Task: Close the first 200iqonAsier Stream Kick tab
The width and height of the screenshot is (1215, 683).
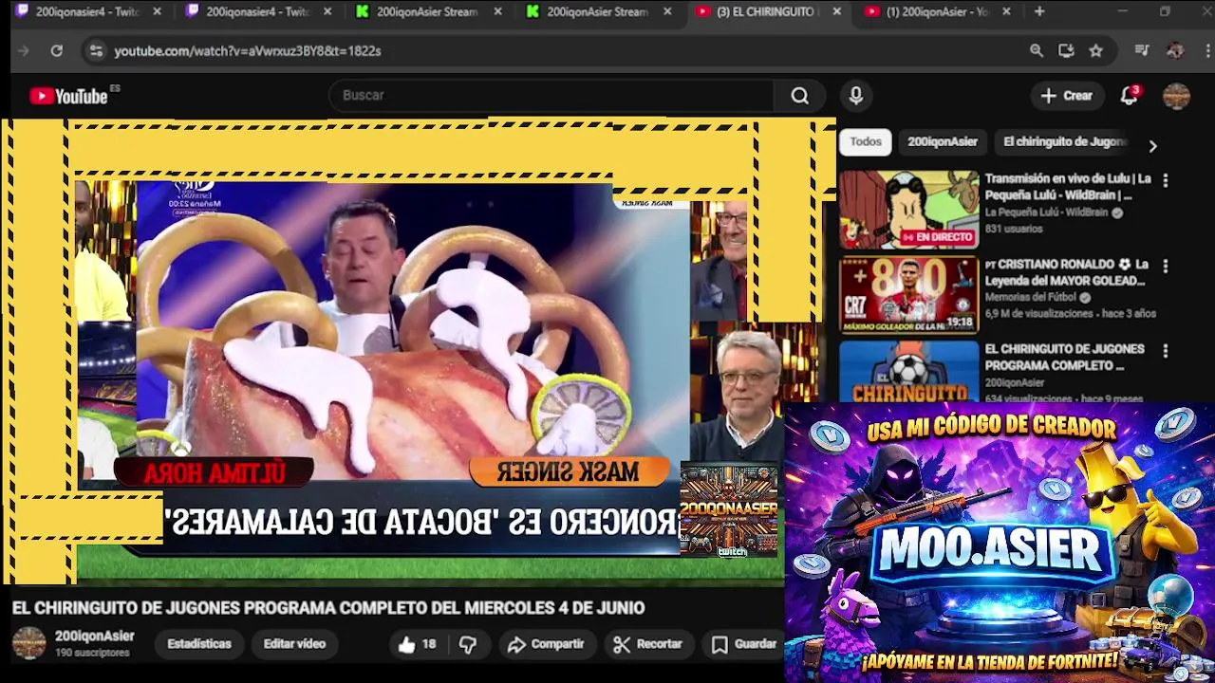Action: click(x=497, y=11)
